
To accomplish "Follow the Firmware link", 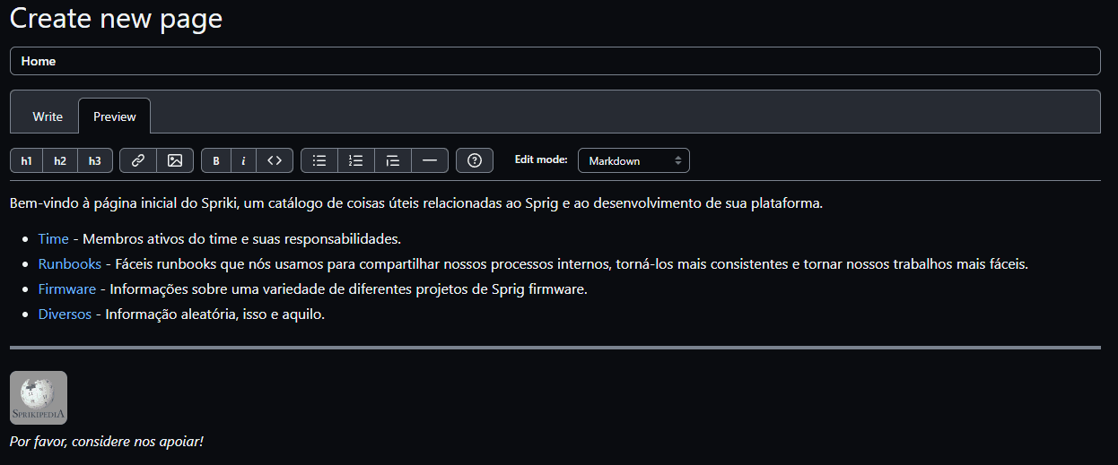I will pos(67,289).
